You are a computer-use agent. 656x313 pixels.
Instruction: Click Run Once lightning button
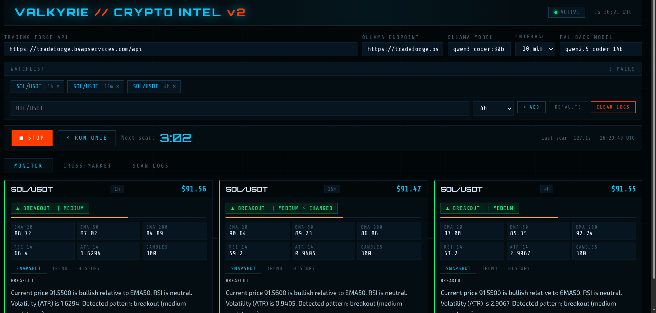coord(87,138)
